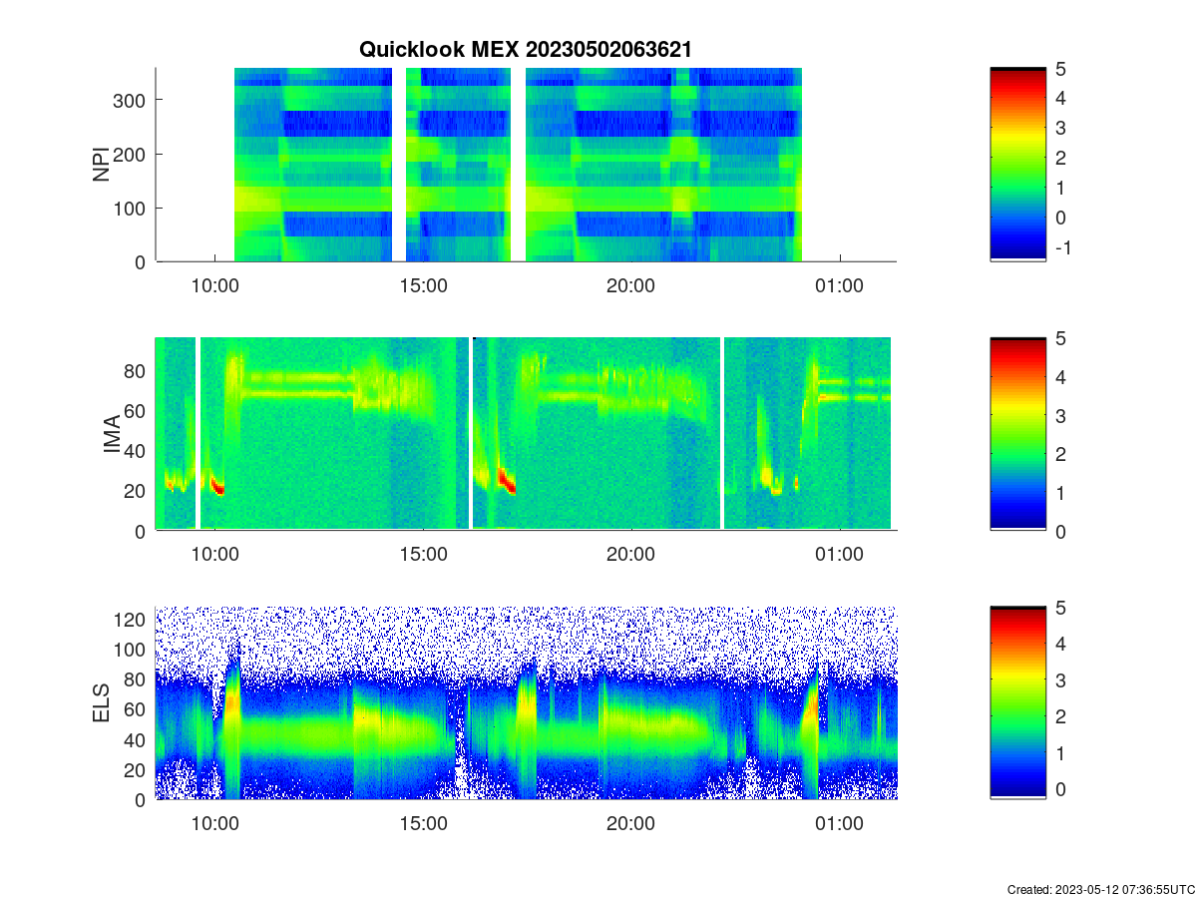The width and height of the screenshot is (1197, 898).
Task: Click the title 'Quicklook MEX 20230502063621'
Action: [526, 50]
